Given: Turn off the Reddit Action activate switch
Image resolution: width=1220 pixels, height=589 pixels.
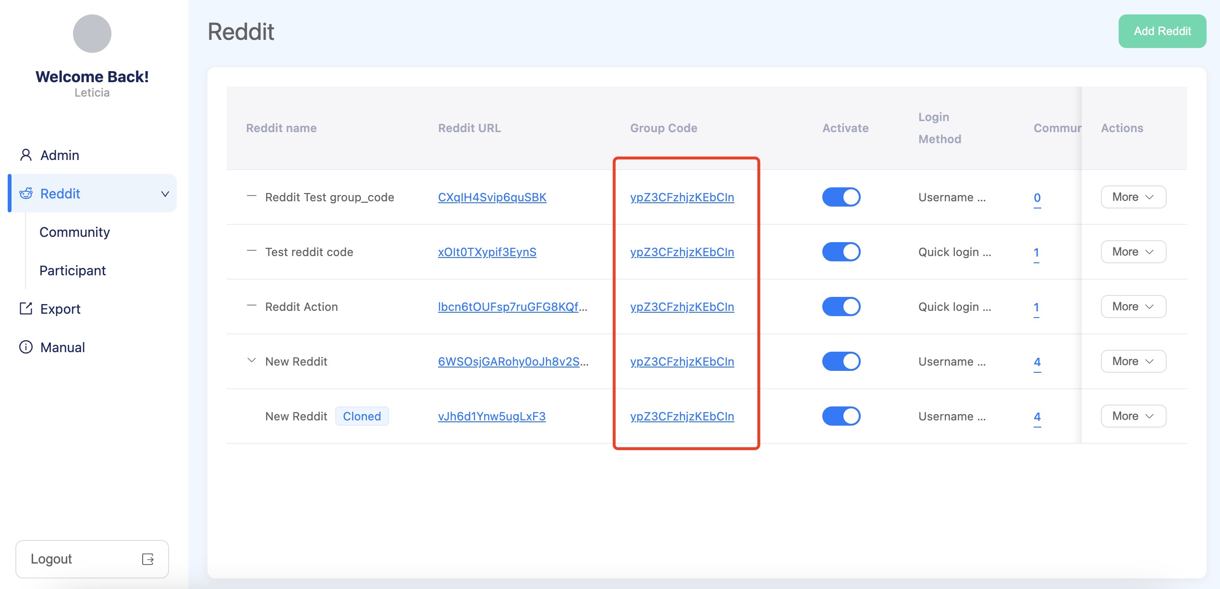Looking at the screenshot, I should (841, 307).
